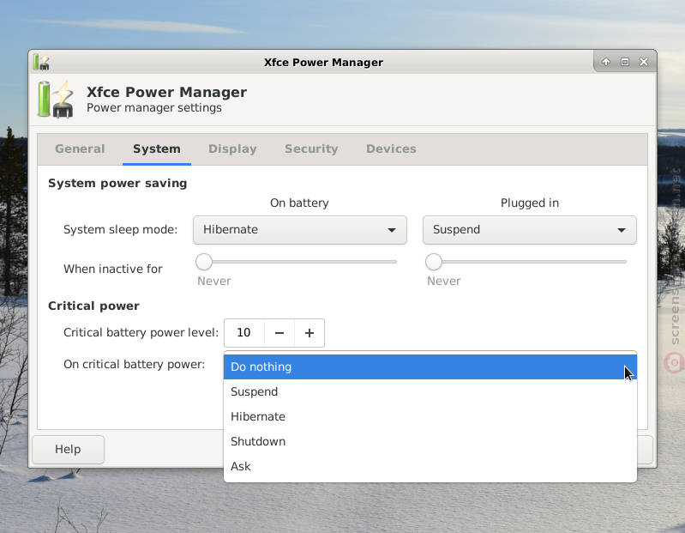Click the Critical battery power level label

click(x=141, y=333)
